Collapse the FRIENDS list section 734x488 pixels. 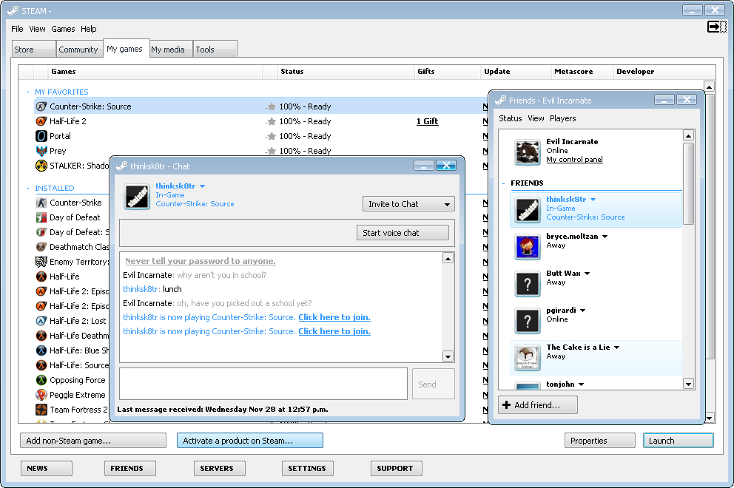tap(504, 183)
